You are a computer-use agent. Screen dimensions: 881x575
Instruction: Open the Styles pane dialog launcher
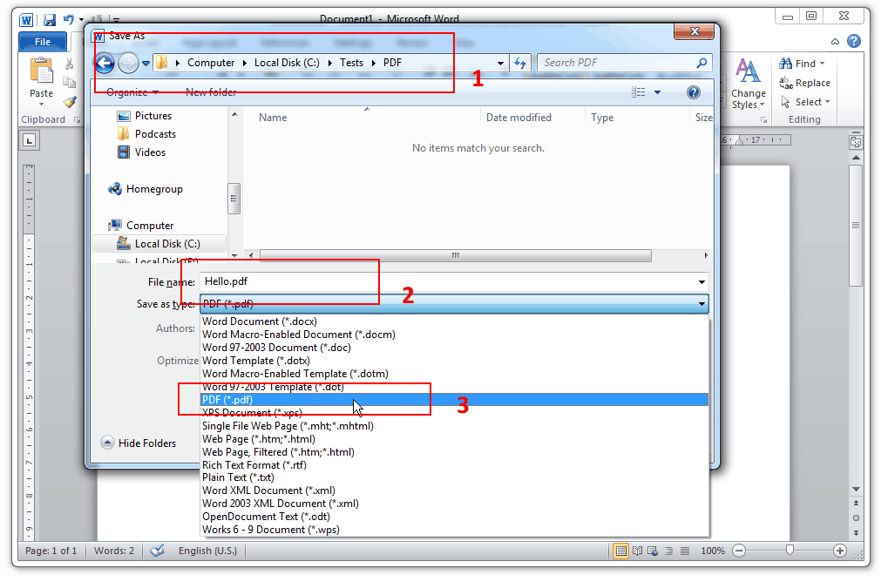pyautogui.click(x=763, y=119)
